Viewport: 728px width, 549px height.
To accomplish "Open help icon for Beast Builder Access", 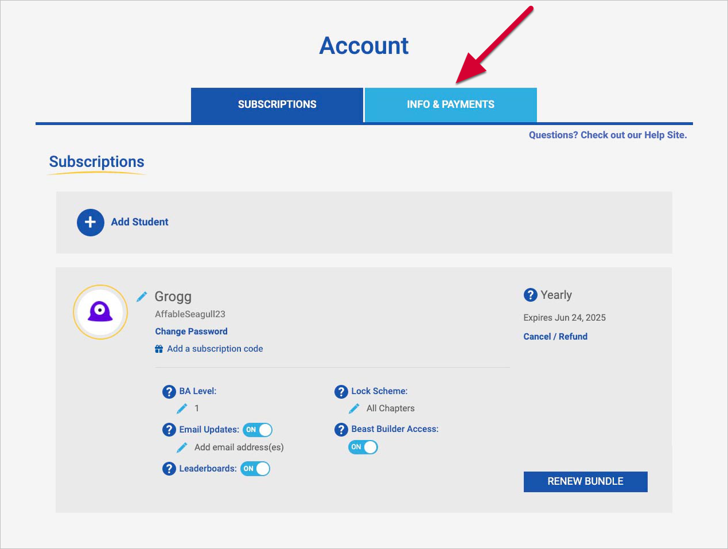I will pyautogui.click(x=341, y=430).
